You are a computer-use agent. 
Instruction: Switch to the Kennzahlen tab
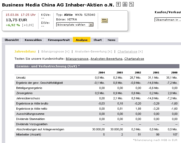point(33,40)
